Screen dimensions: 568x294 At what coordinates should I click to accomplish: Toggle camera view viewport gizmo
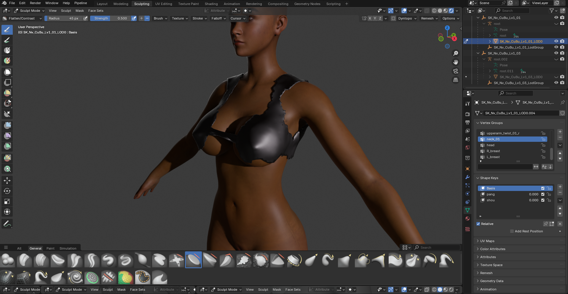coord(456,71)
